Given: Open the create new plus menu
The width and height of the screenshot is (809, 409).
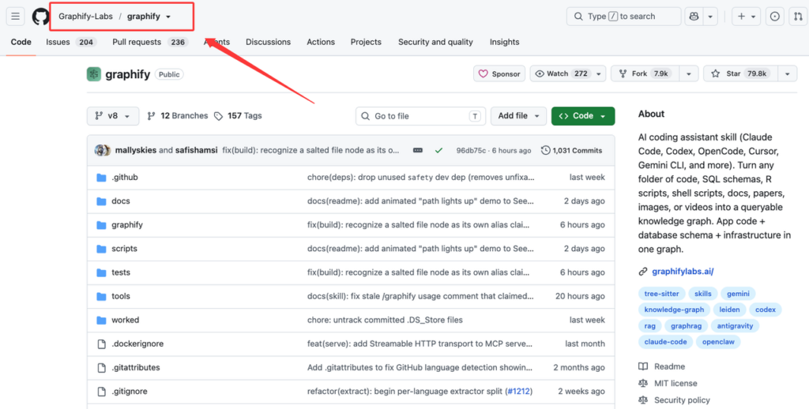Looking at the screenshot, I should coord(746,17).
